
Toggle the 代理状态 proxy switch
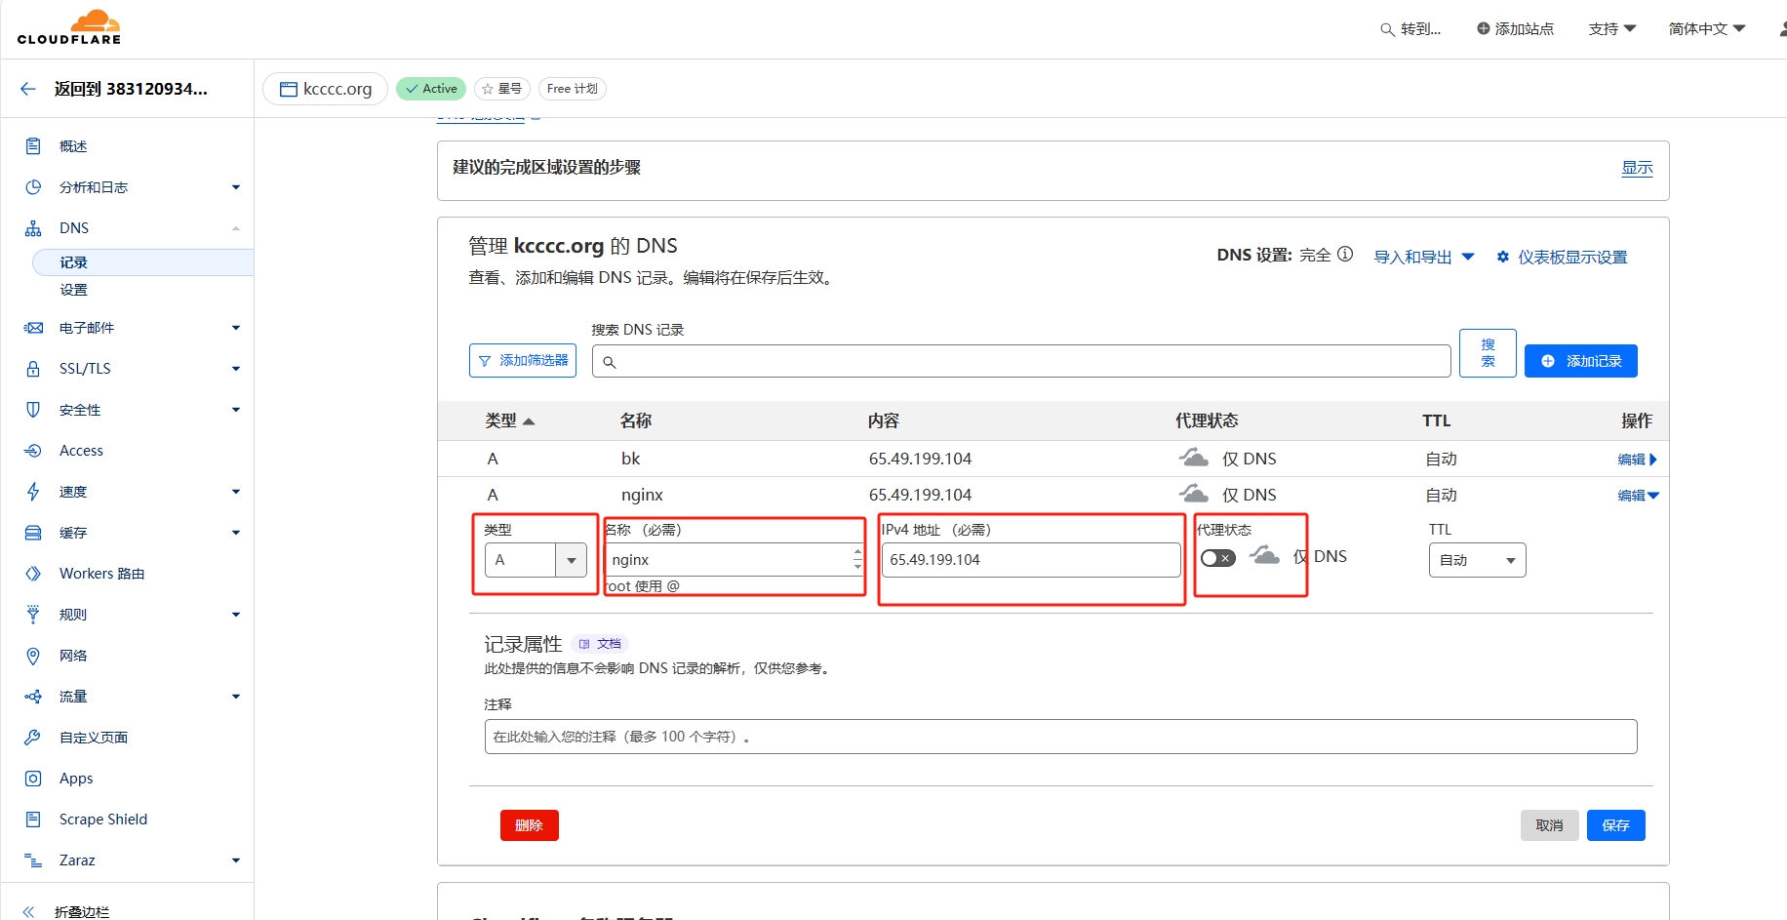pyautogui.click(x=1218, y=558)
